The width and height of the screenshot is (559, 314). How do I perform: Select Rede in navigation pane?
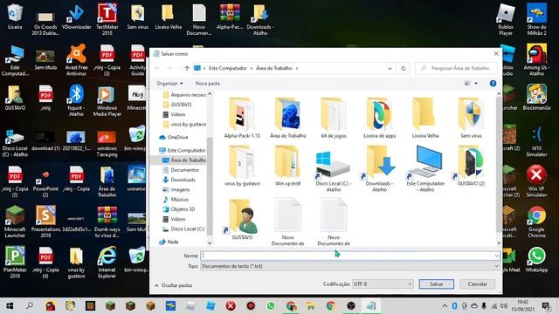click(169, 242)
